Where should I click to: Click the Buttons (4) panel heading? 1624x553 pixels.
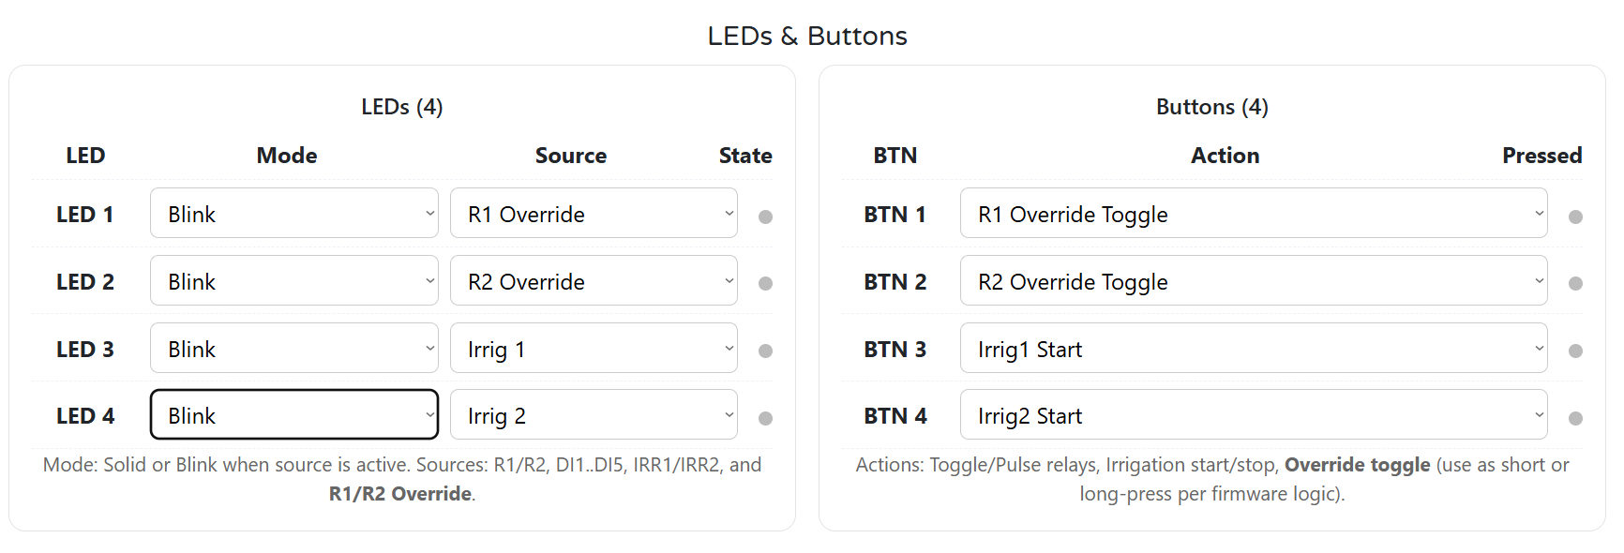1211,107
